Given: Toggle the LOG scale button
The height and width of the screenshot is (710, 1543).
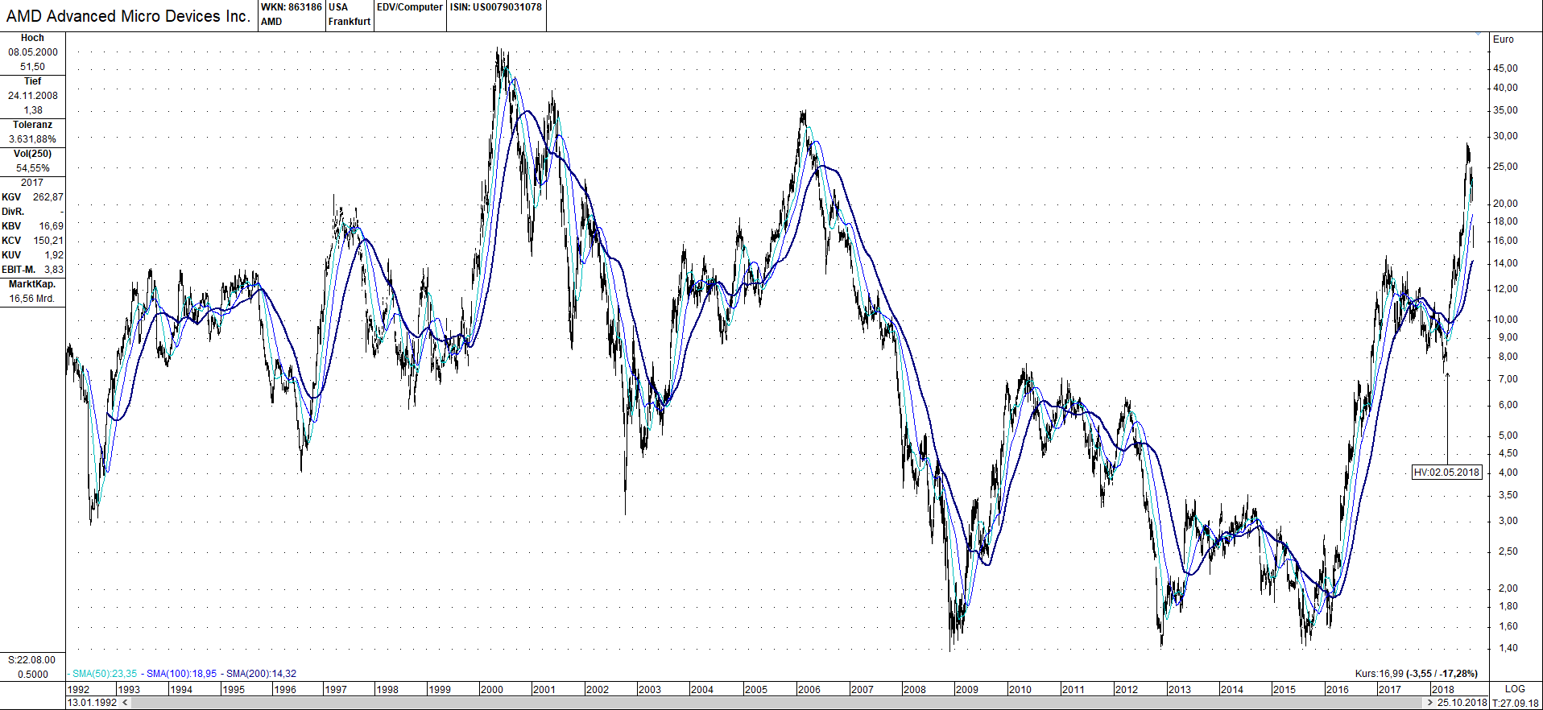Looking at the screenshot, I should click(1515, 689).
